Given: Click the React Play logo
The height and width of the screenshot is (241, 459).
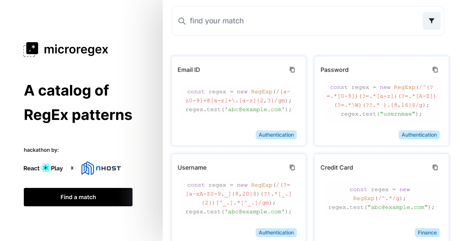Looking at the screenshot, I should 43,168.
